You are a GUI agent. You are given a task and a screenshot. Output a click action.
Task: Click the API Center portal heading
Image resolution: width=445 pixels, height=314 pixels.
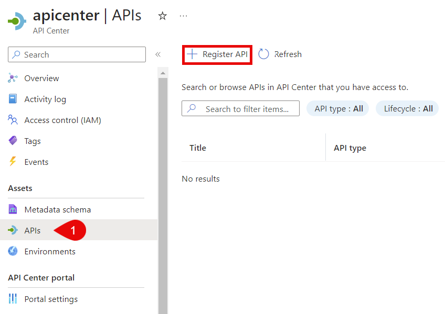[x=41, y=278]
